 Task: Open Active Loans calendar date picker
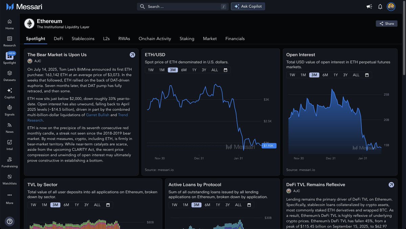[249, 205]
